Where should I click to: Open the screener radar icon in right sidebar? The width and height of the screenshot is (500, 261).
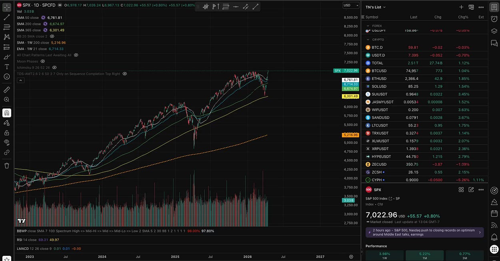(494, 190)
